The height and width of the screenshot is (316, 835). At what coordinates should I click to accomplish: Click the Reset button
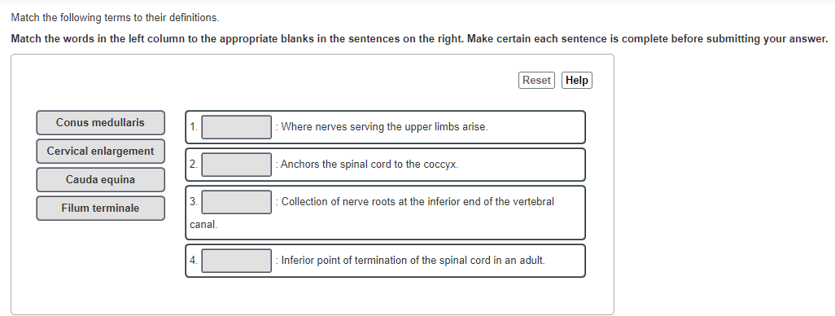click(536, 81)
